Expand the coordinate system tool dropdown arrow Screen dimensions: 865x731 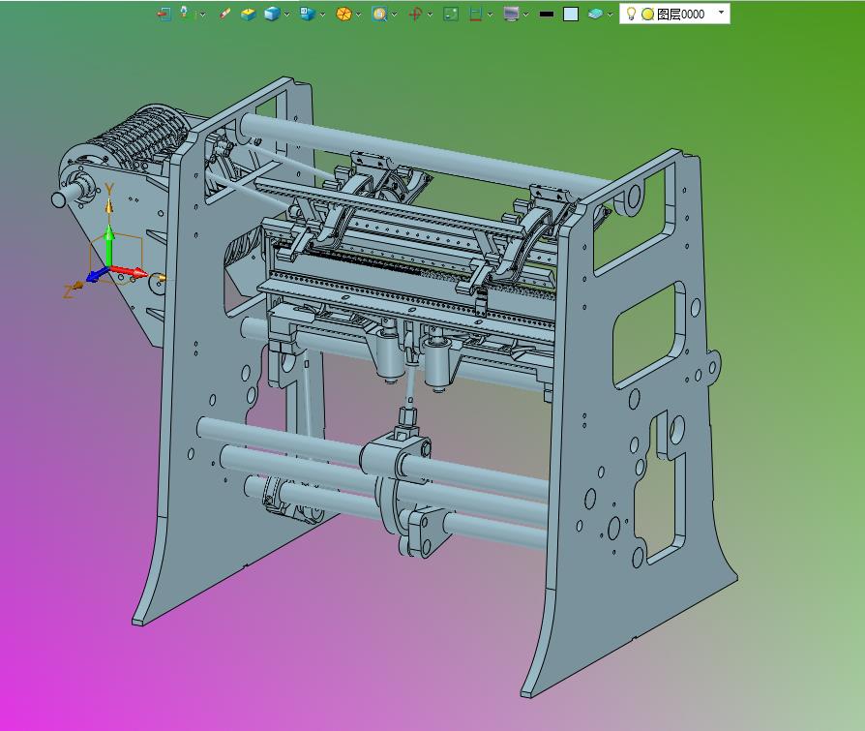click(202, 15)
